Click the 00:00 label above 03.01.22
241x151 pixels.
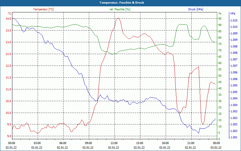click(216, 143)
